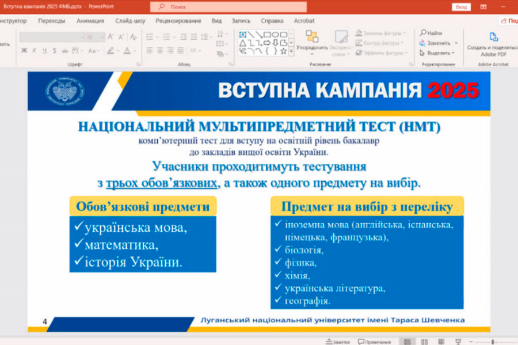Click the Найти (Find) button

click(431, 33)
